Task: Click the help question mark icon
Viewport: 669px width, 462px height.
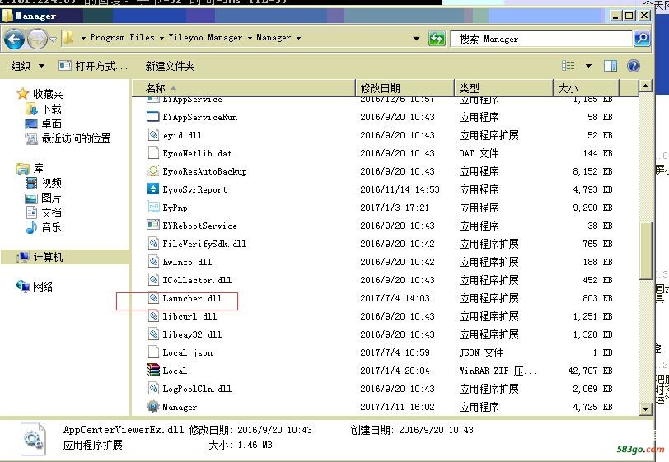Action: (633, 66)
